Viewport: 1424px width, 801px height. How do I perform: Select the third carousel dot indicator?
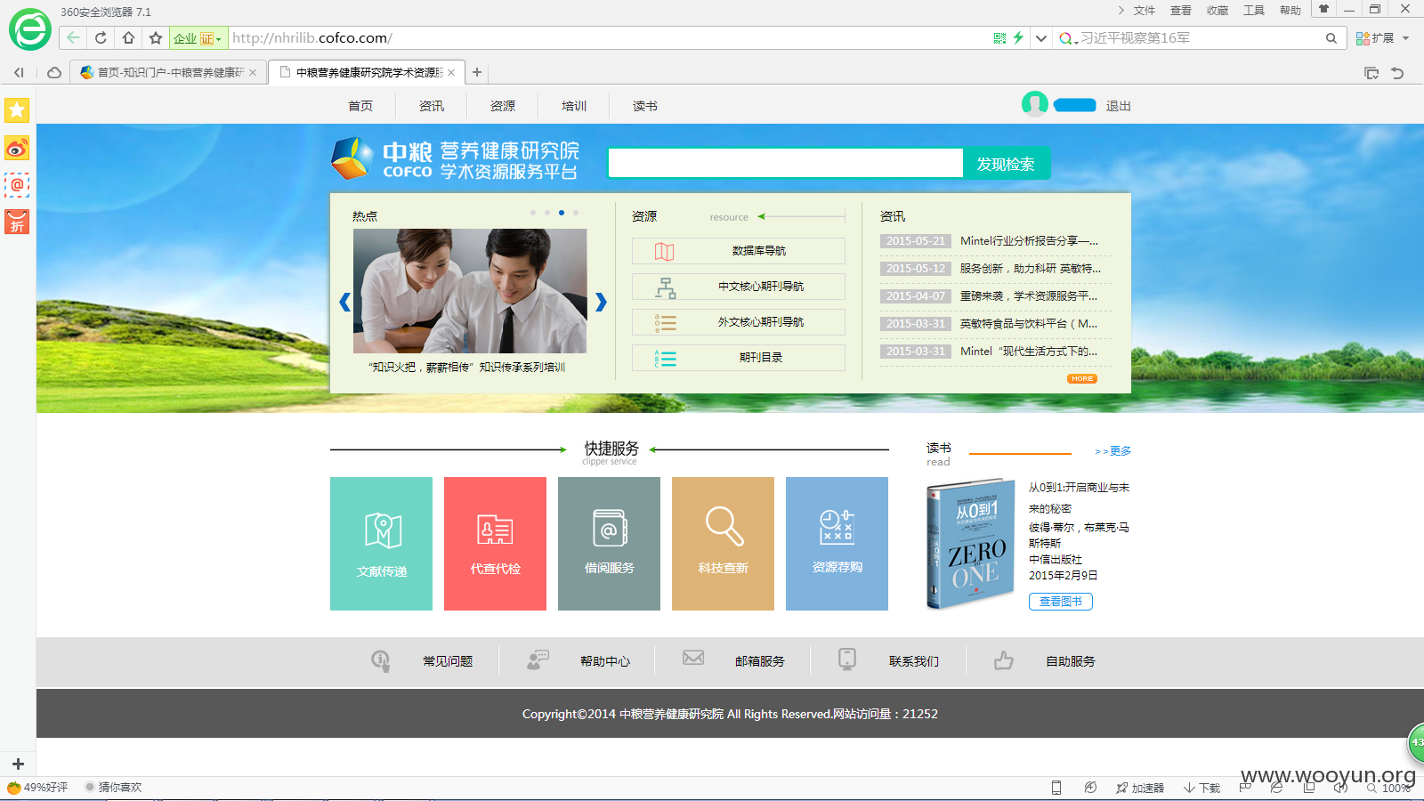coord(562,213)
